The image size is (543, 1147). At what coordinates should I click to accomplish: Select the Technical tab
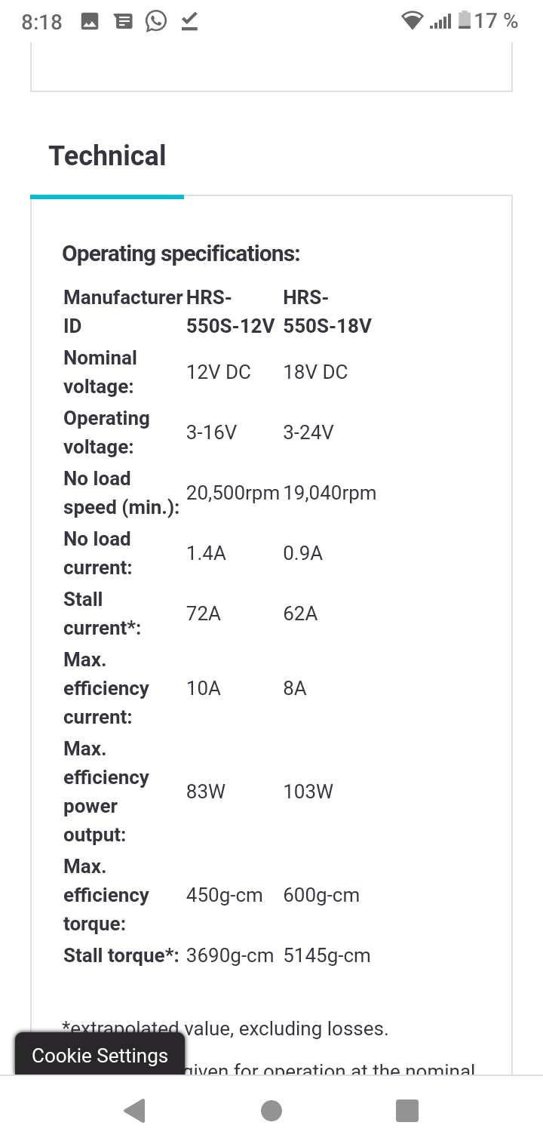107,156
